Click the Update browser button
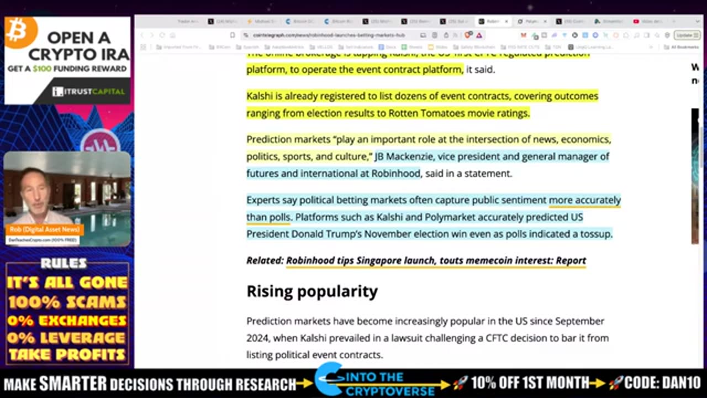Screen dimensions: 707x398 (687, 35)
